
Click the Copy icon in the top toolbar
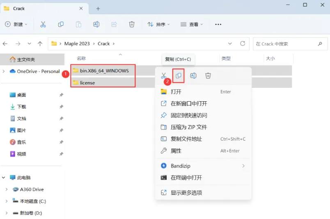[61, 25]
